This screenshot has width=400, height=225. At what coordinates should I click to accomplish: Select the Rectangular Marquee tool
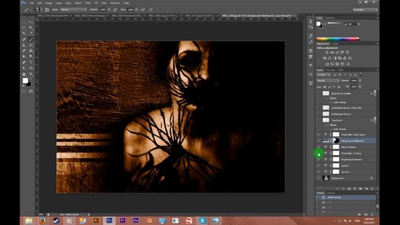point(24,22)
